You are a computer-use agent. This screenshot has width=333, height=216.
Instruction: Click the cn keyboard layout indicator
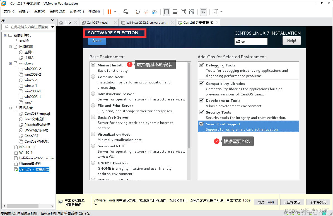point(251,41)
